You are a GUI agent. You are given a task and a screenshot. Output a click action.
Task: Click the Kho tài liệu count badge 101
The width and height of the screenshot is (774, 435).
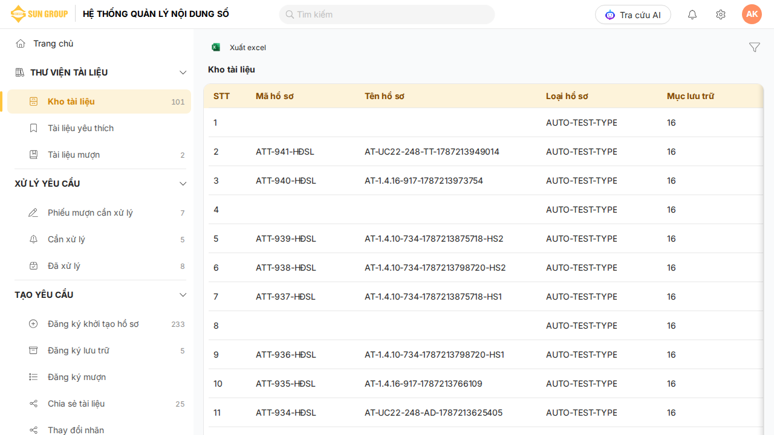[x=178, y=102]
